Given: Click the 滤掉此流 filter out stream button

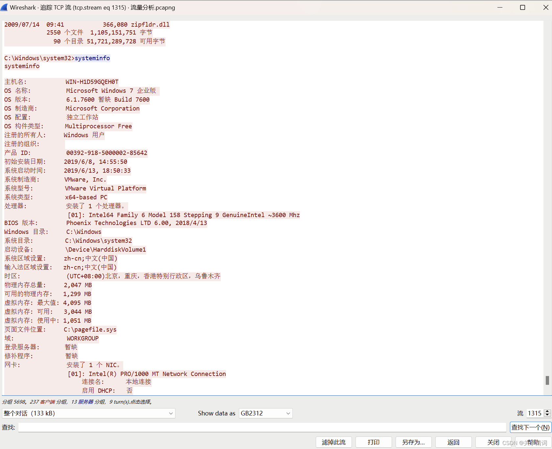Looking at the screenshot, I should click(333, 442).
